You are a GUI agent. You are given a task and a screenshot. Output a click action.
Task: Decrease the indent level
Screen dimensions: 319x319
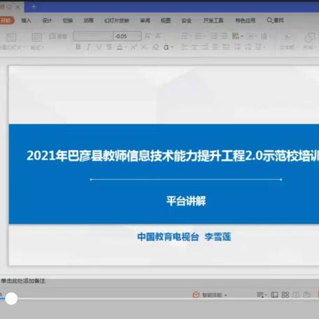click(x=213, y=36)
